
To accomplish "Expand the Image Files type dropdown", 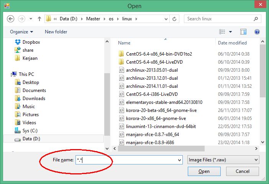I will click(x=223, y=160).
